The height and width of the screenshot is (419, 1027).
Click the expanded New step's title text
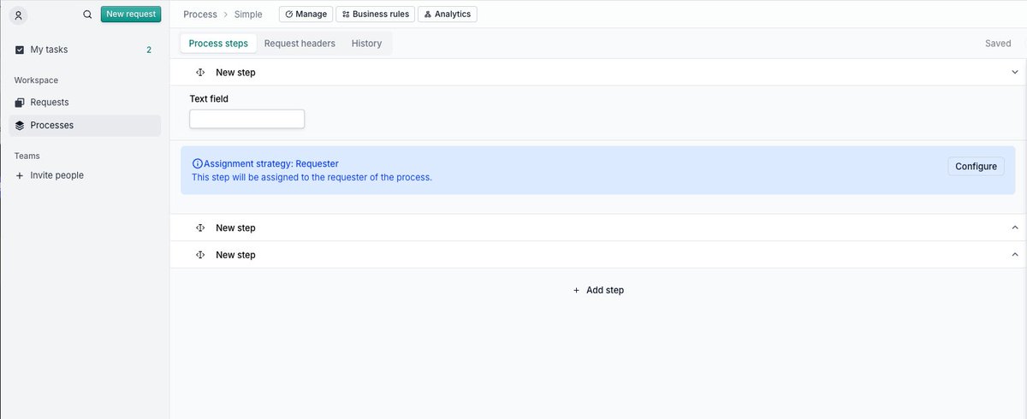pyautogui.click(x=235, y=73)
